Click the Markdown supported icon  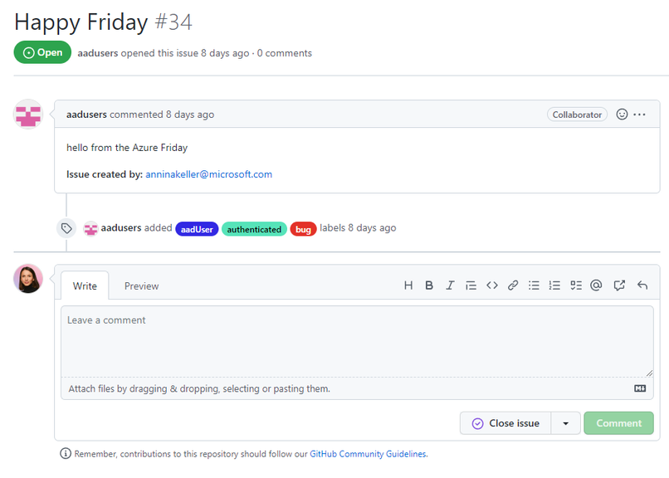[640, 388]
